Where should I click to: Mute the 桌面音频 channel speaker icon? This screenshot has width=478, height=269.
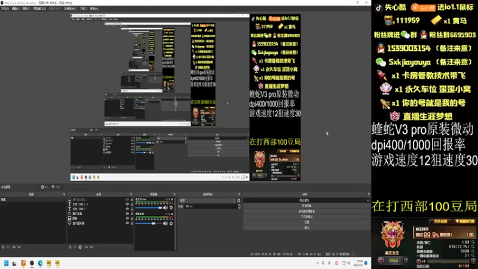click(166, 224)
